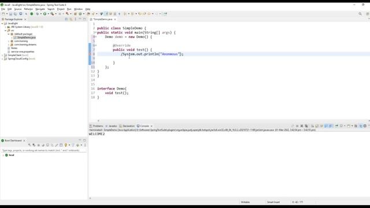The width and height of the screenshot is (370, 208).
Task: Toggle Mark Occurrences in main toolbar
Action: [x=106, y=14]
